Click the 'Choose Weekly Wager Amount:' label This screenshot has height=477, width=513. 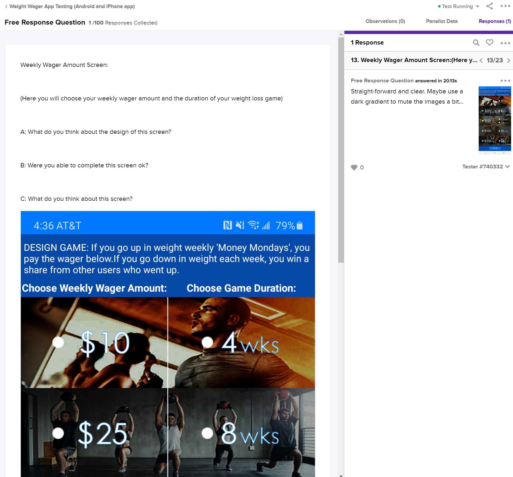coord(94,288)
